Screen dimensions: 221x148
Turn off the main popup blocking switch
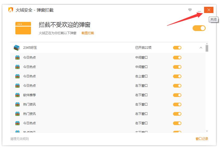tap(199, 28)
